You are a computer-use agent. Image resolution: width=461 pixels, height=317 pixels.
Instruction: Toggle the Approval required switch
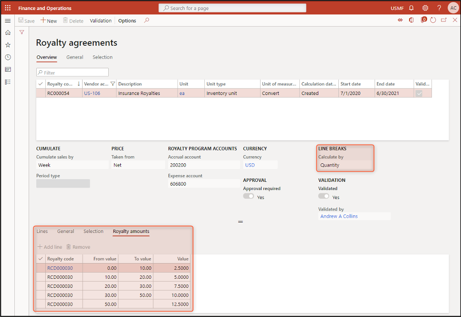coord(248,196)
